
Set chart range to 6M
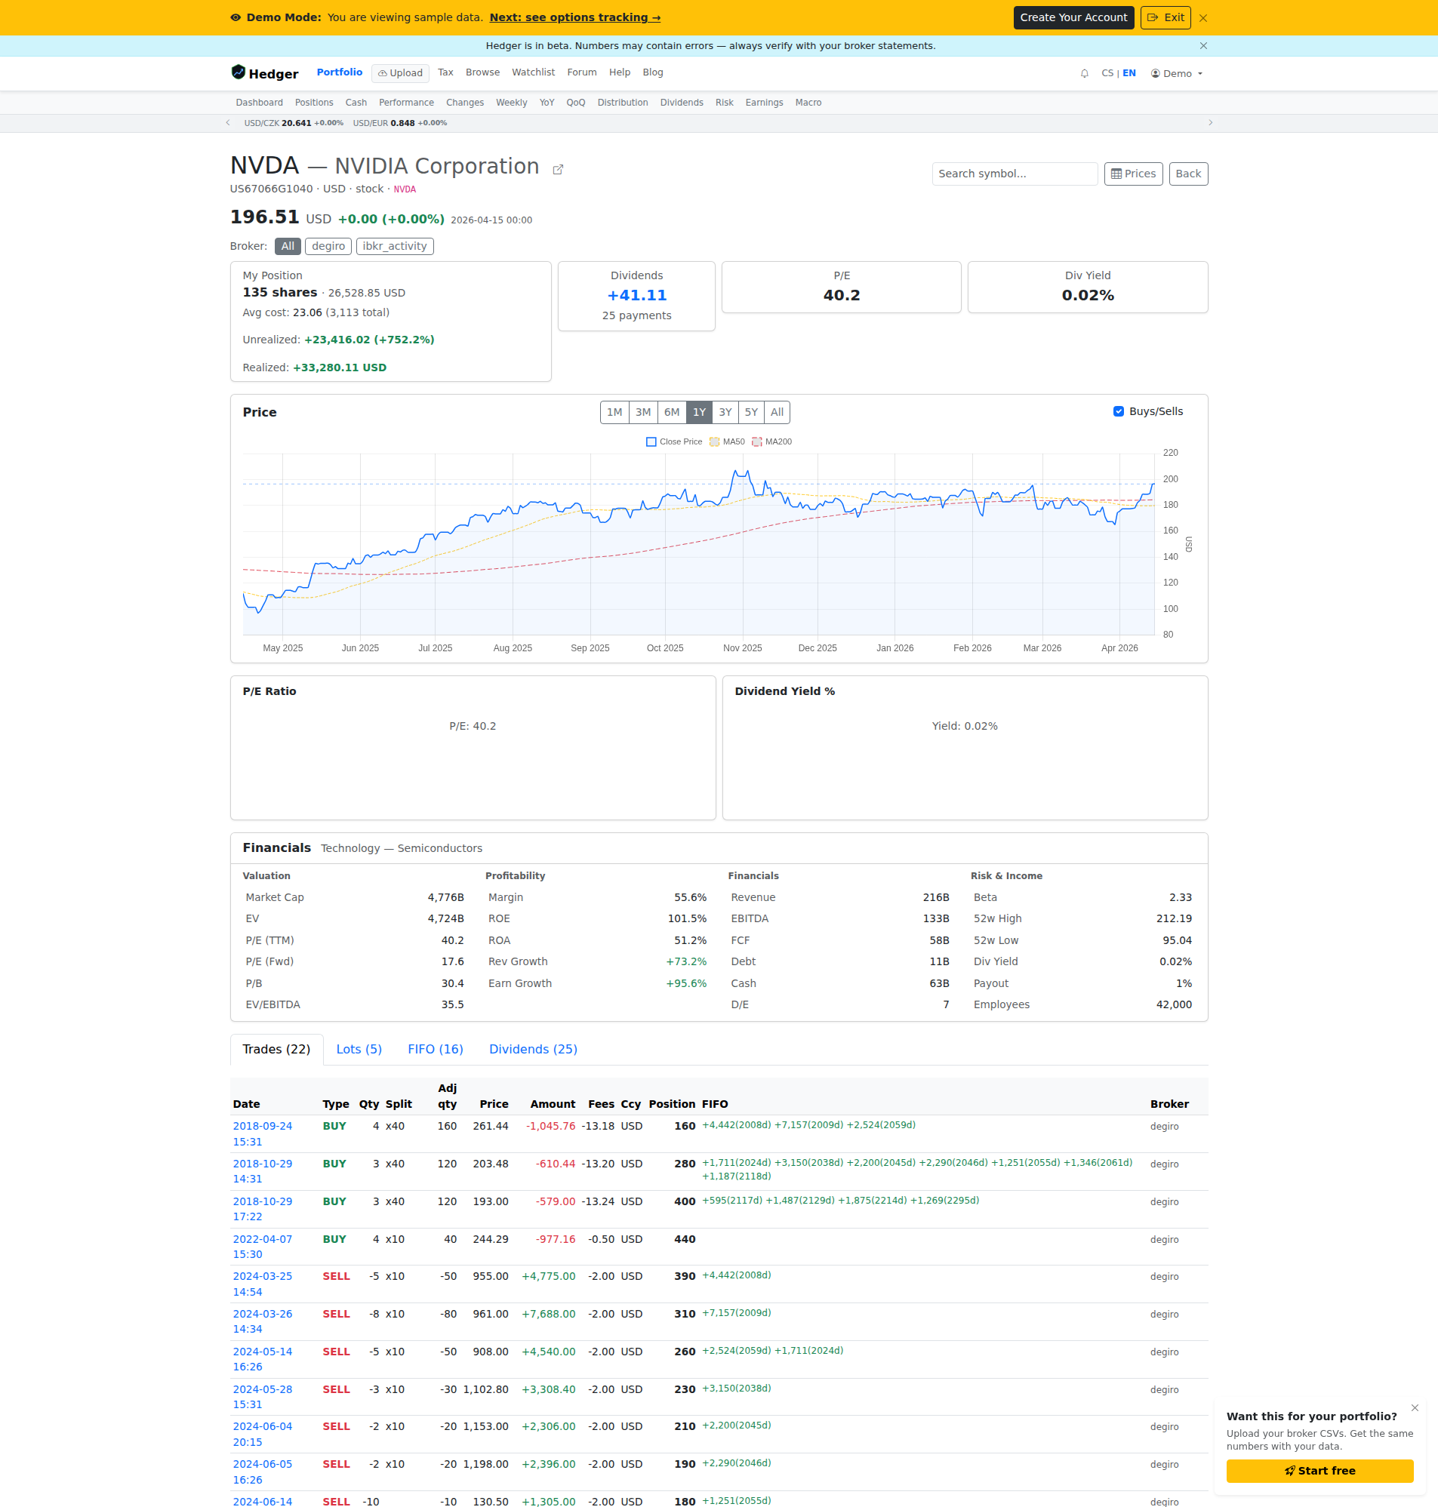(x=672, y=412)
